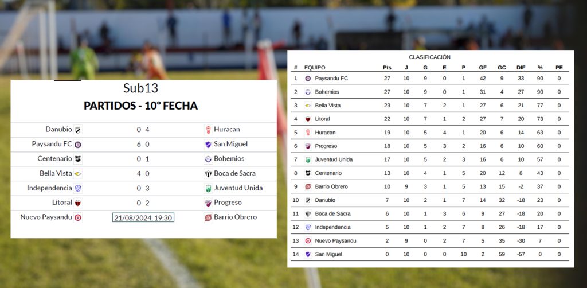Click Paysandu FC crest in standings table
Screen dimensions: 587x288
[x=308, y=79]
